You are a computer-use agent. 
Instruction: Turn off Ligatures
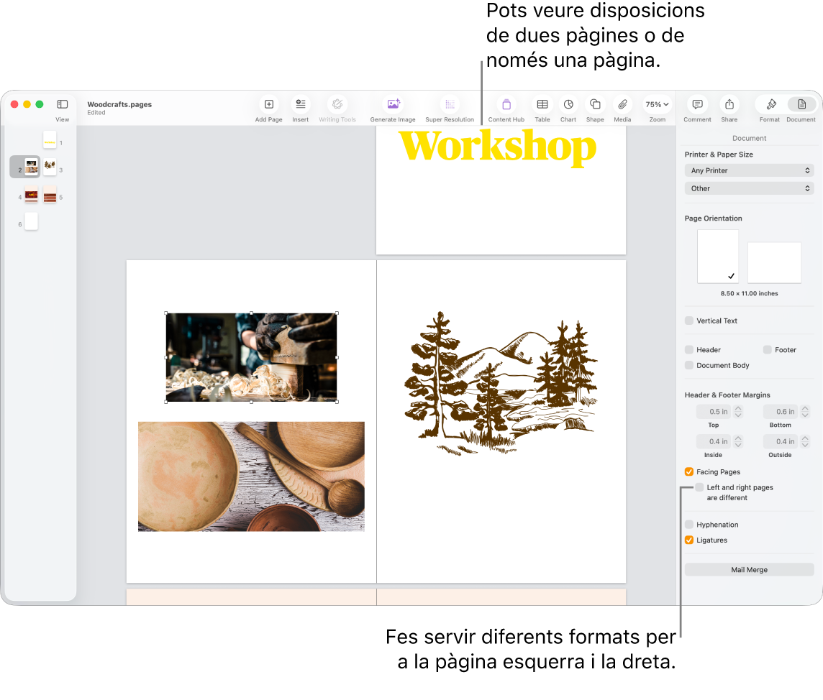[x=688, y=540]
